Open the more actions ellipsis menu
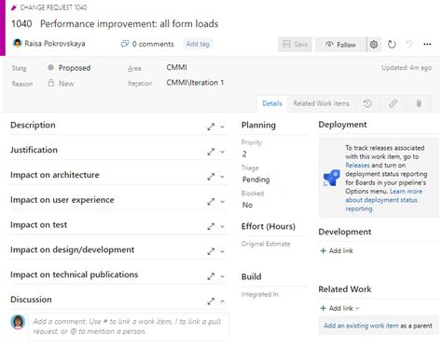Image resolution: width=442 pixels, height=349 pixels. (x=427, y=45)
